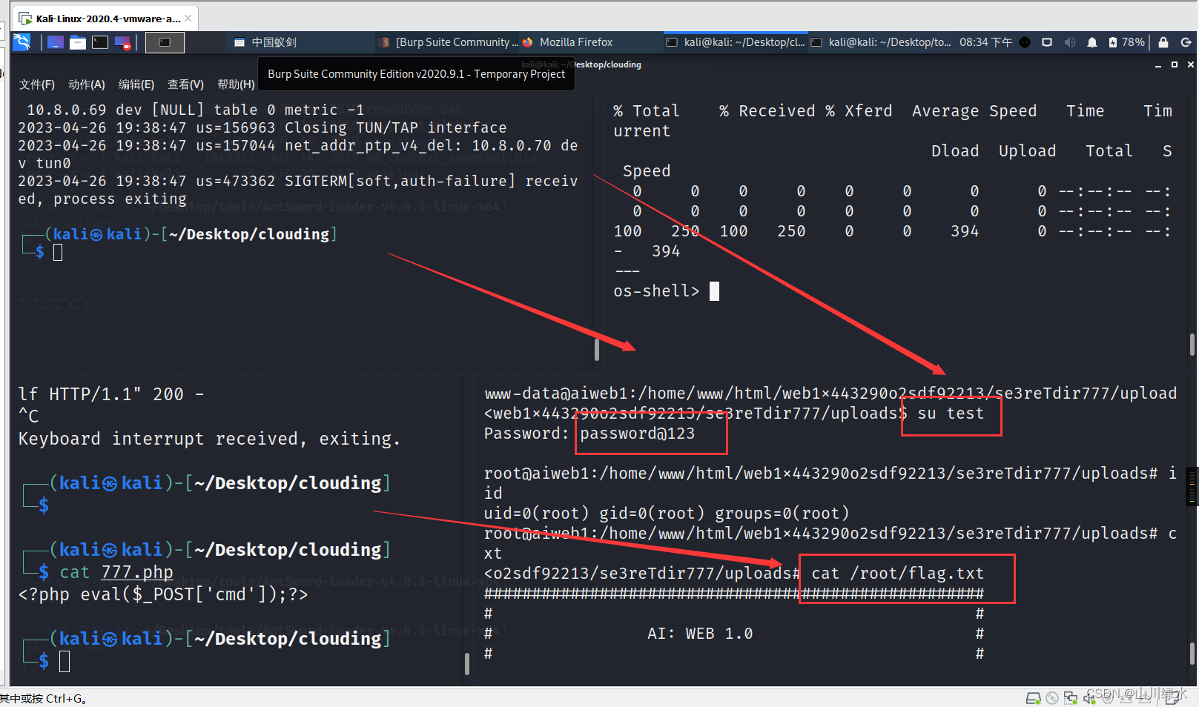
Task: Click the SIGTERM[soft,auth-failure] log line
Action: coord(298,190)
